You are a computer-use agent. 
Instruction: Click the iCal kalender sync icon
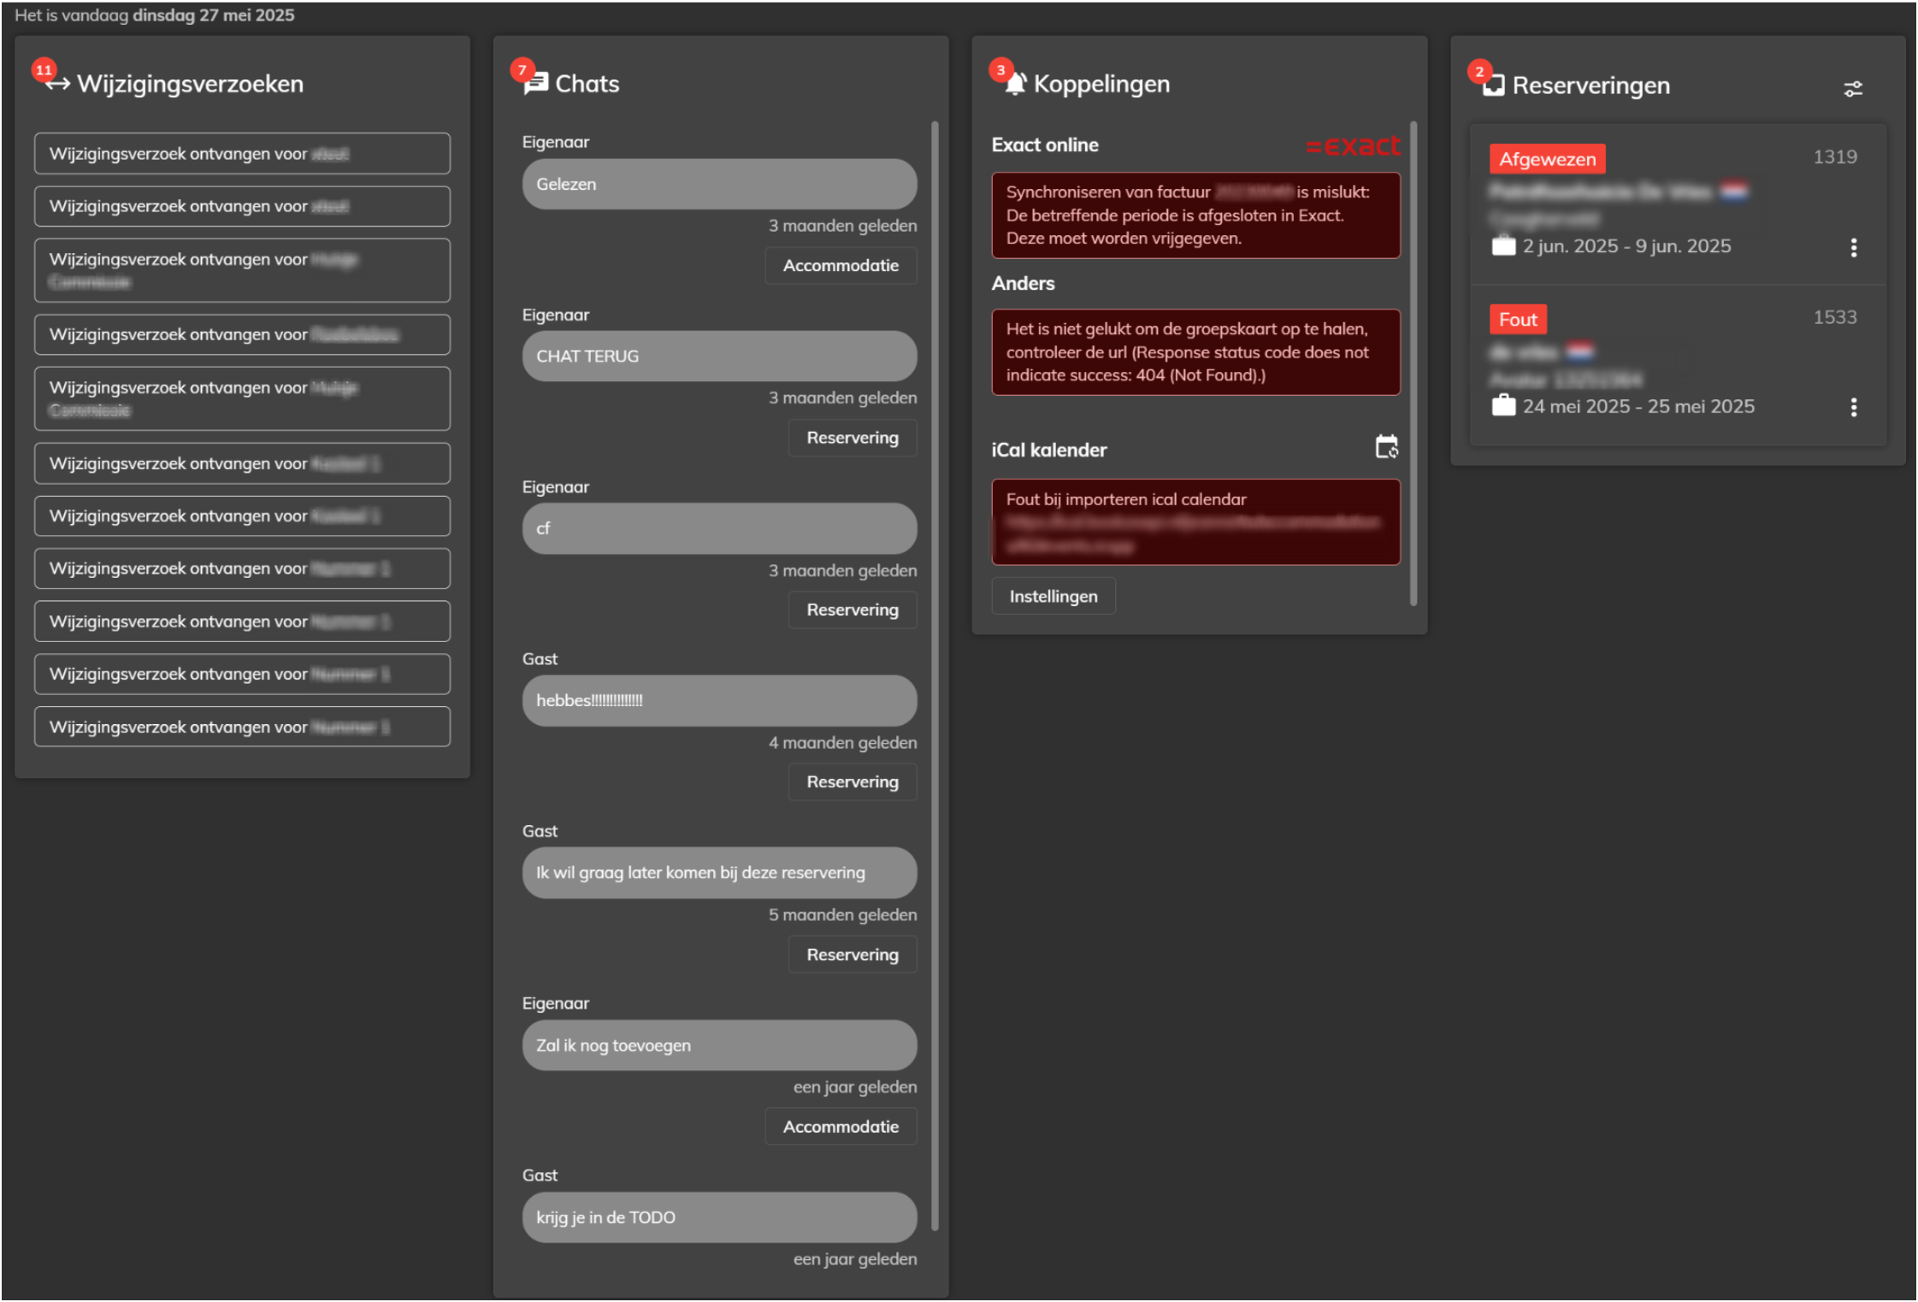(x=1386, y=447)
